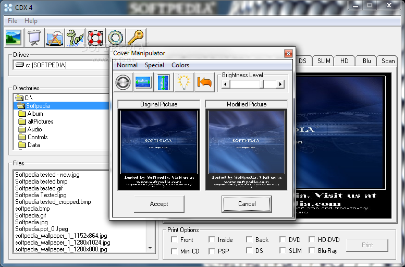405x267 pixels.
Task: Click the Brightness Level right arrow
Action: 280,84
